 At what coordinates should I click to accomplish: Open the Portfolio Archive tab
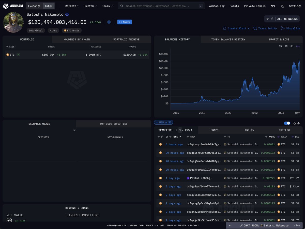[x=126, y=39]
